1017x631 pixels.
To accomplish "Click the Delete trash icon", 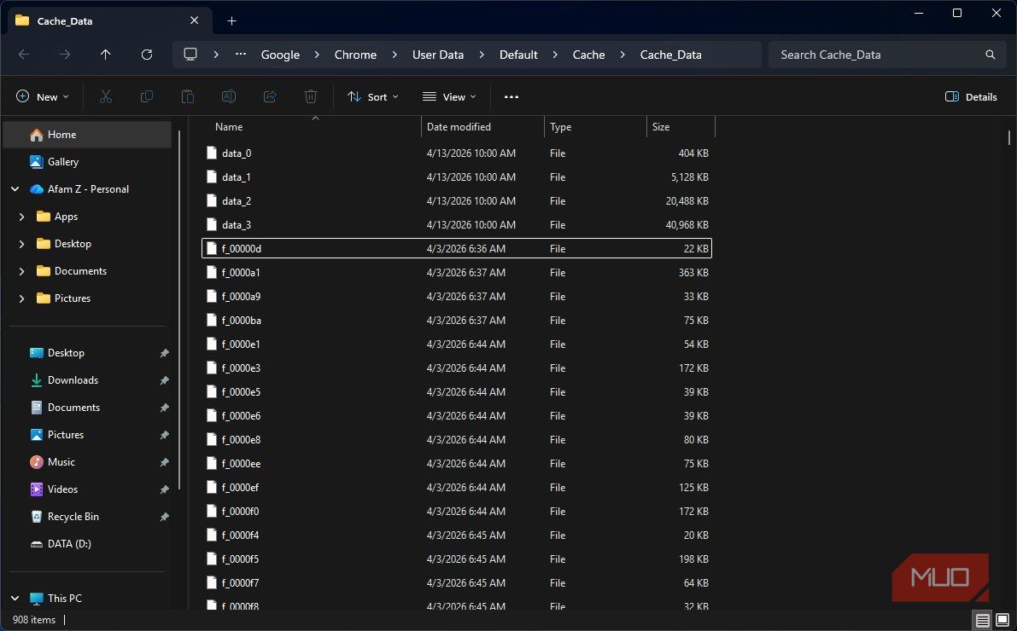I will [311, 96].
